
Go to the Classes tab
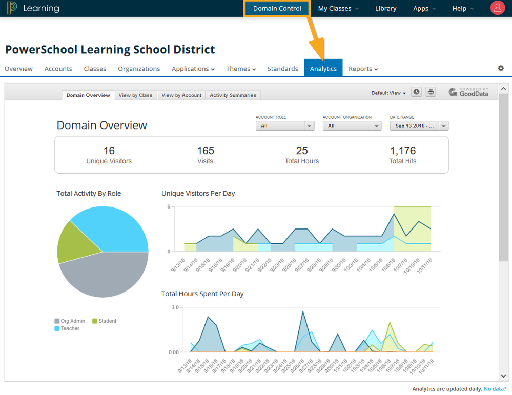click(95, 69)
